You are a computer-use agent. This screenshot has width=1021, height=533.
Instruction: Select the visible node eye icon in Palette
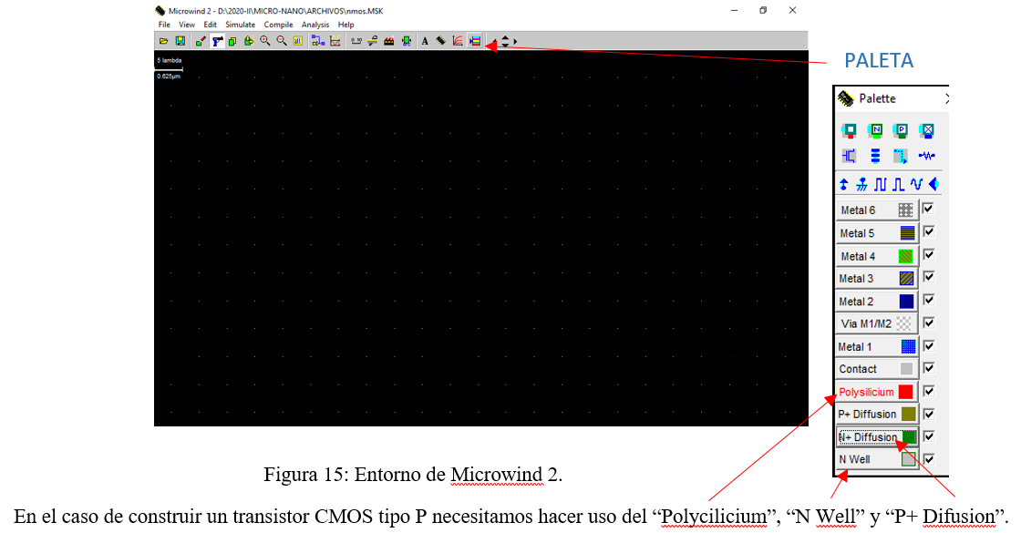[933, 185]
